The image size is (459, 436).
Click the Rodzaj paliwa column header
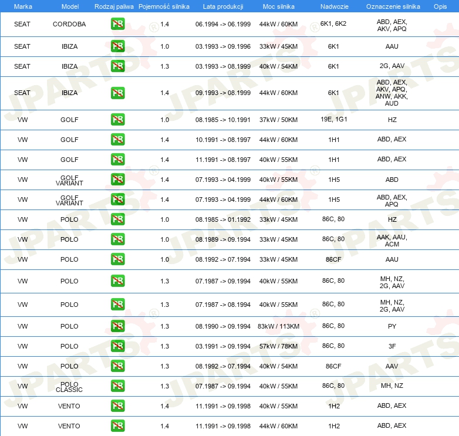point(114,6)
